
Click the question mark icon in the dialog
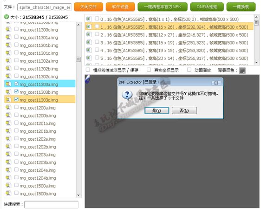pyautogui.click(x=127, y=95)
